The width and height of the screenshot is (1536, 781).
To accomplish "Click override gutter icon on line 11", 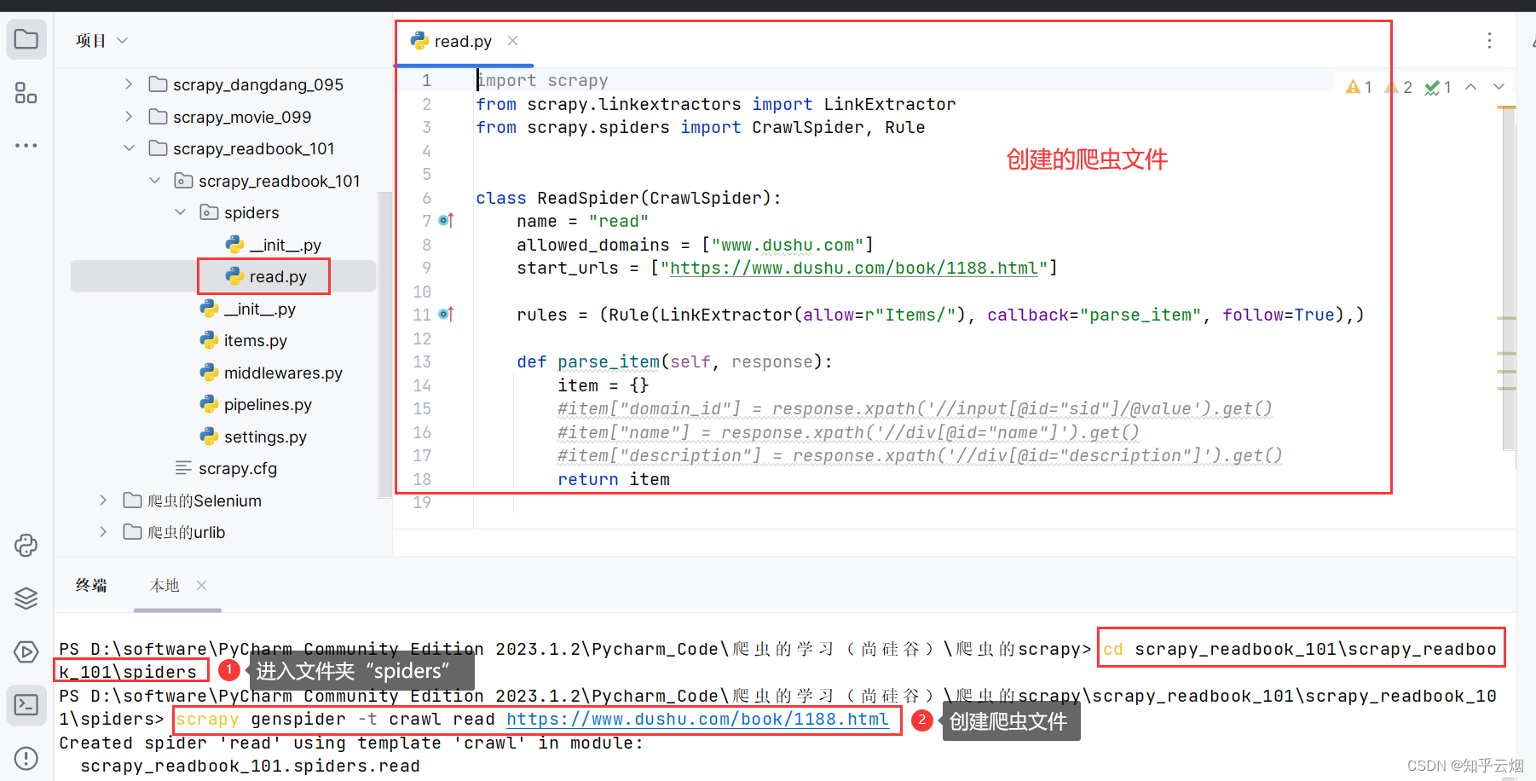I will pyautogui.click(x=446, y=315).
